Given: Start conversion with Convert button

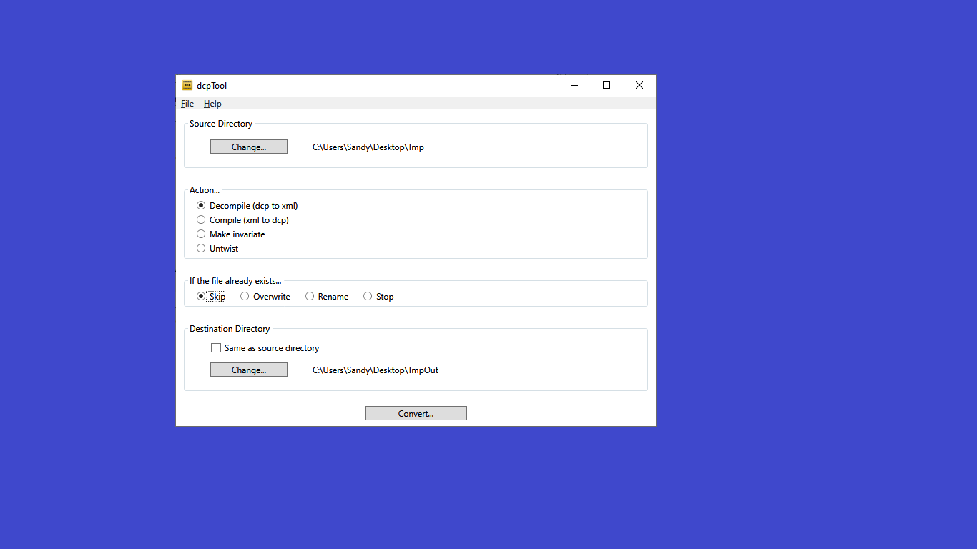Looking at the screenshot, I should coord(416,413).
